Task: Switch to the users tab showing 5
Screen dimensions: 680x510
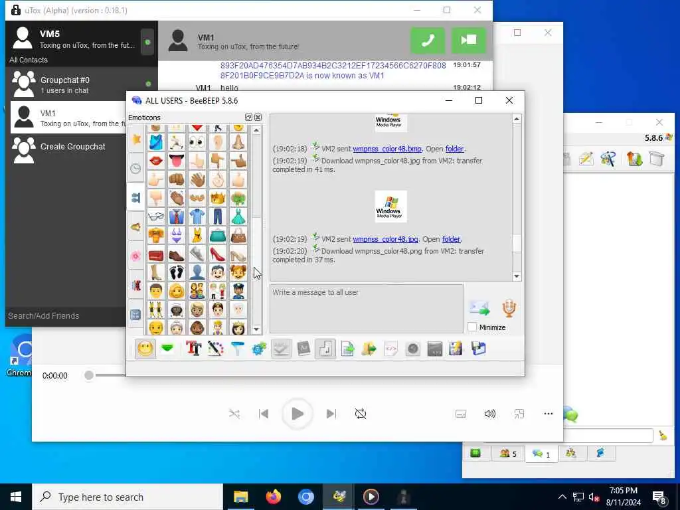Action: [x=508, y=454]
